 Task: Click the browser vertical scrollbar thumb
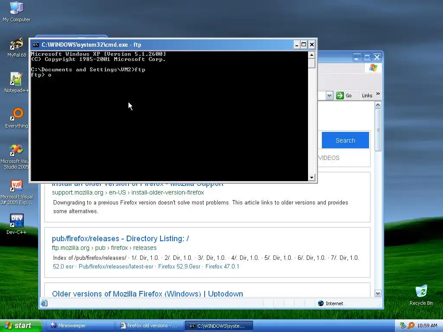tap(378, 130)
